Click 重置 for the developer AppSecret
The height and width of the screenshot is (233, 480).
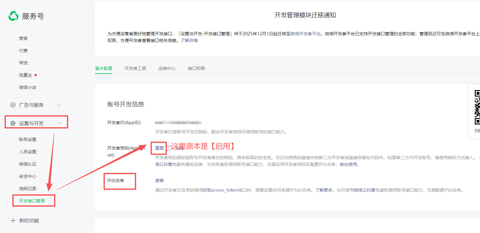[159, 148]
